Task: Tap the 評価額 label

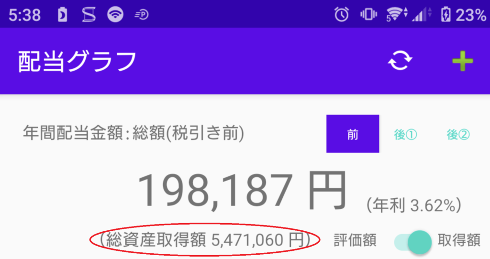Action: point(355,240)
